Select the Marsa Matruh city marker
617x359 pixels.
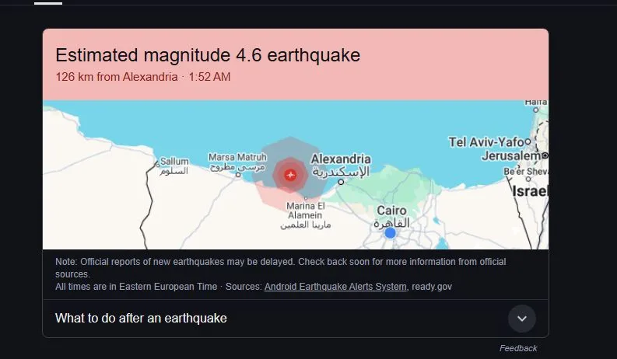(x=238, y=175)
